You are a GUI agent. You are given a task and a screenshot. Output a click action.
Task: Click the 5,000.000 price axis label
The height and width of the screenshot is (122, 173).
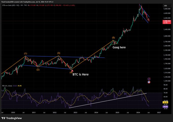click(167, 9)
